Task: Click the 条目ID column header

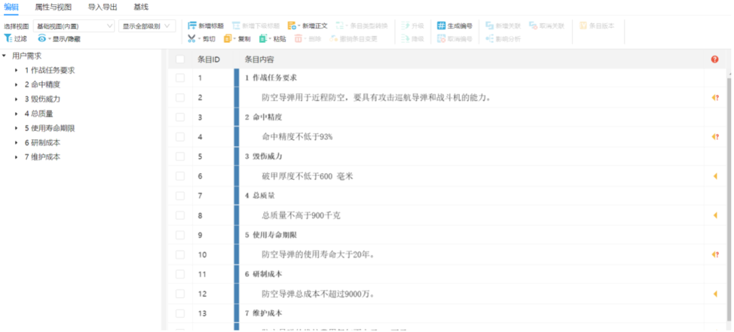Action: tap(209, 59)
